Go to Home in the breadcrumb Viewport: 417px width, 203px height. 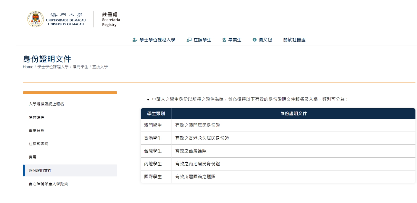point(28,67)
